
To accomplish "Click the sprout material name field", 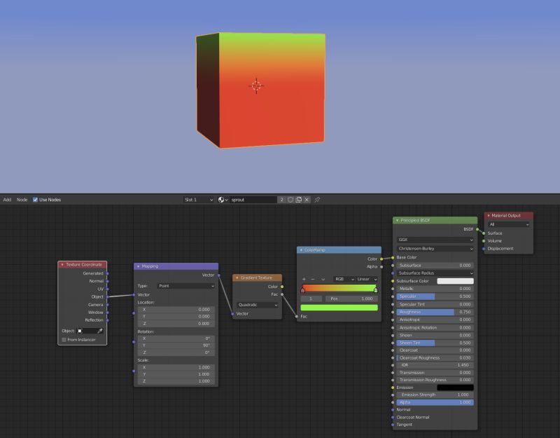I will pyautogui.click(x=252, y=200).
